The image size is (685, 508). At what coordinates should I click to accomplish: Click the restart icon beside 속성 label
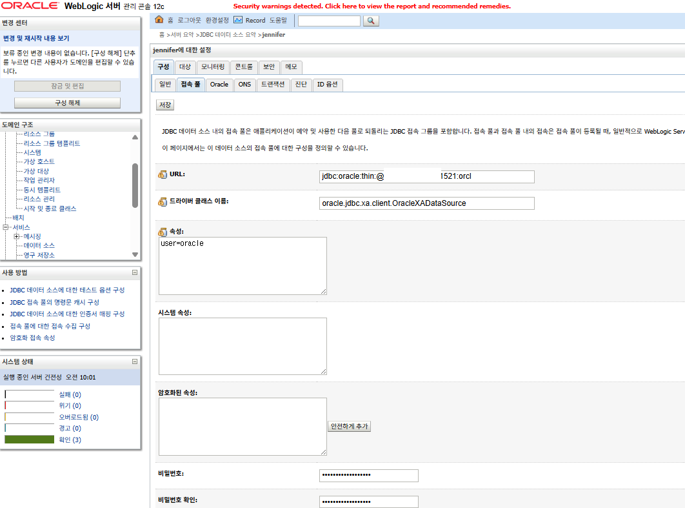pyautogui.click(x=163, y=232)
